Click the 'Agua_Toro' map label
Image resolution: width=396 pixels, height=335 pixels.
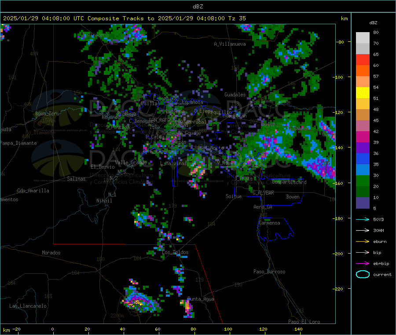47,114
